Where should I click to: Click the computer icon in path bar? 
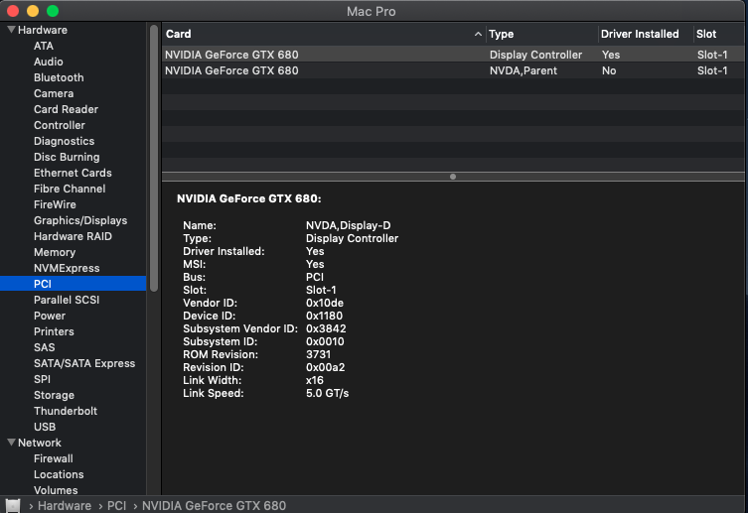[13, 505]
